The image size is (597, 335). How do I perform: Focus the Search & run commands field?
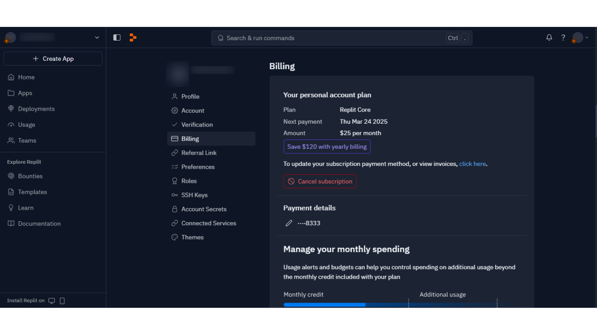[332, 38]
